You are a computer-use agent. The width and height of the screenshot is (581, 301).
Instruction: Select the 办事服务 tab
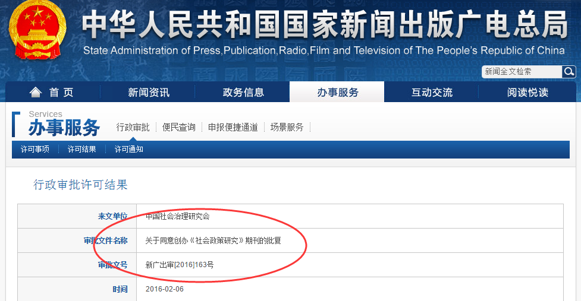coord(337,92)
